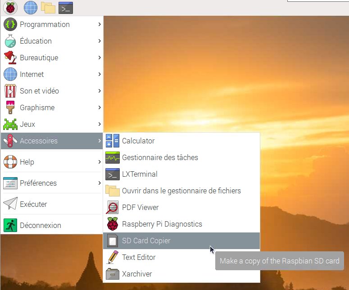Launch Raspberry Pi Diagnostics entry
This screenshot has height=290, width=349.
click(x=181, y=224)
